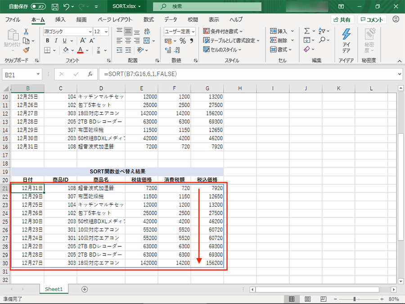Click the Insert Function fx icon

tap(90, 74)
